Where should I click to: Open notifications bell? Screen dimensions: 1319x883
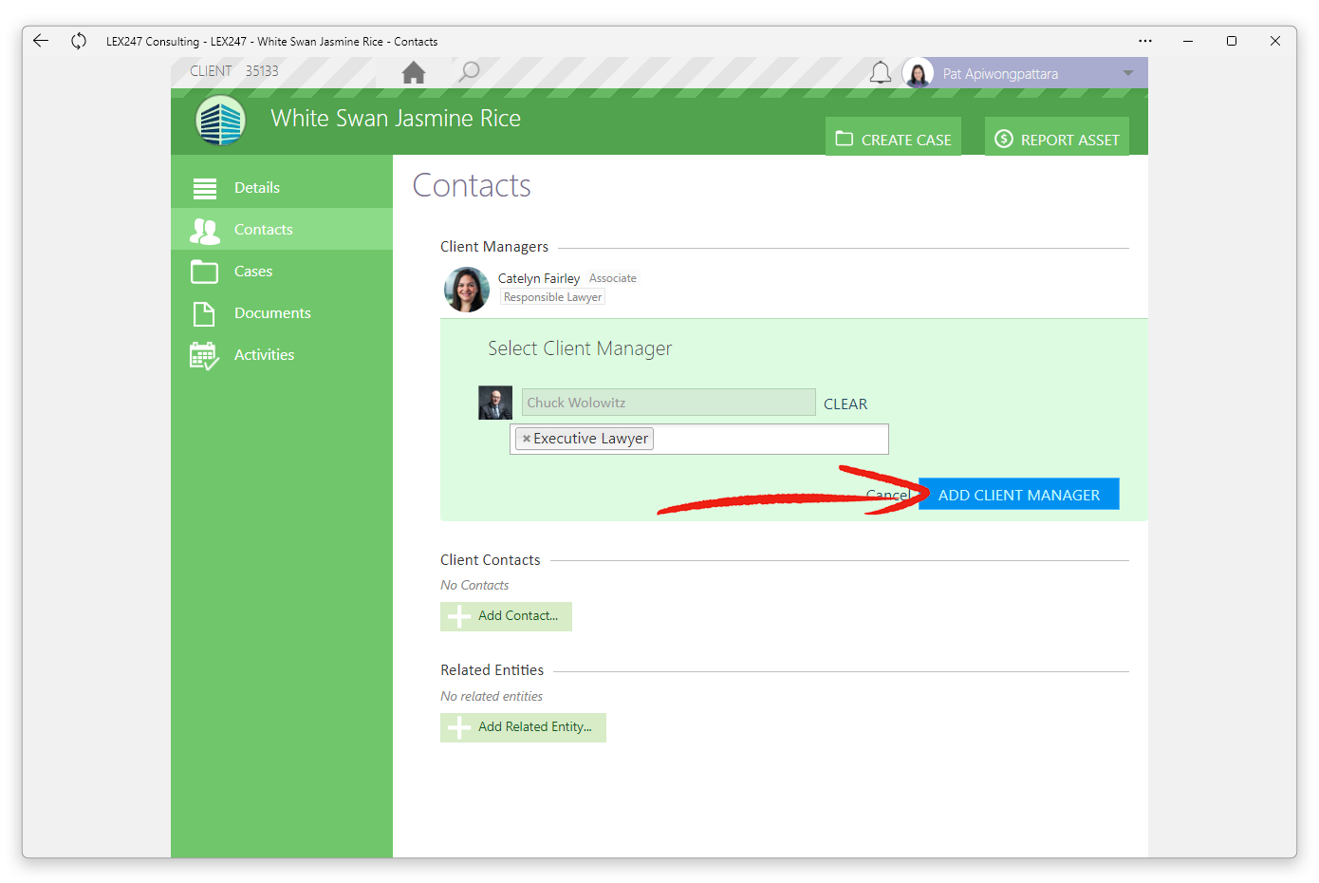click(x=881, y=73)
